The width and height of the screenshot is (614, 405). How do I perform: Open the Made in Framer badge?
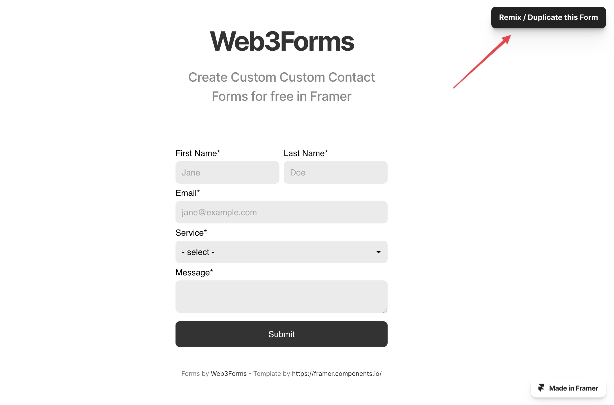tap(568, 388)
